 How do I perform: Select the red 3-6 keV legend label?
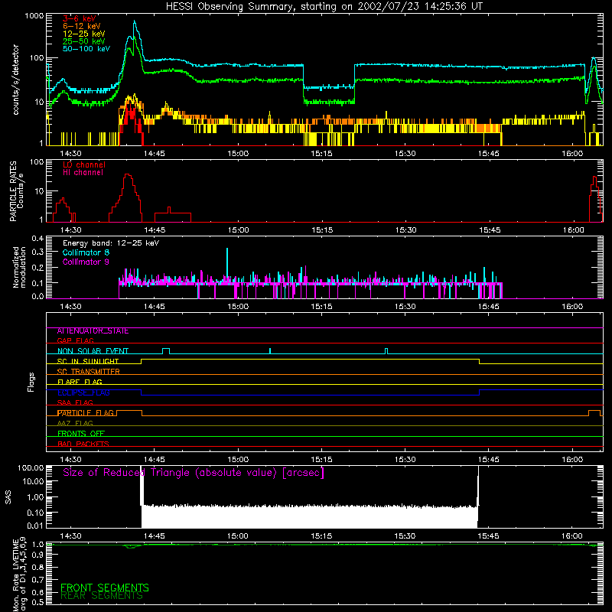tap(80, 18)
